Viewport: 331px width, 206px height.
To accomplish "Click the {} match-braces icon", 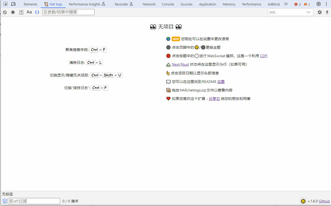I will tap(37, 12).
